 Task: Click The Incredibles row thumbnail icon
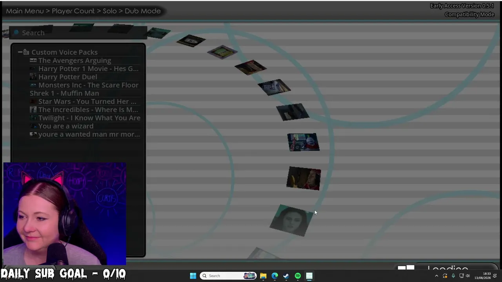coord(33,110)
